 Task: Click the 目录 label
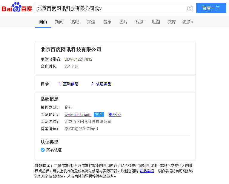[x=45, y=84]
